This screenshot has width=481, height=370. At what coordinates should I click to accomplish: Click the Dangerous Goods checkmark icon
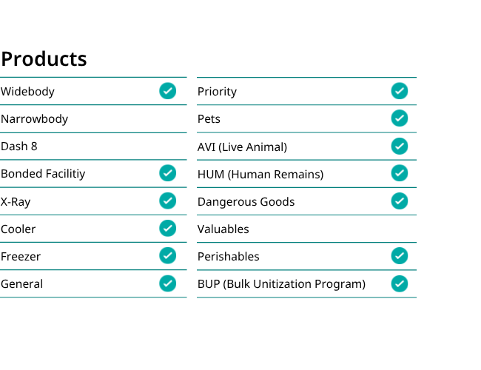pyautogui.click(x=400, y=201)
